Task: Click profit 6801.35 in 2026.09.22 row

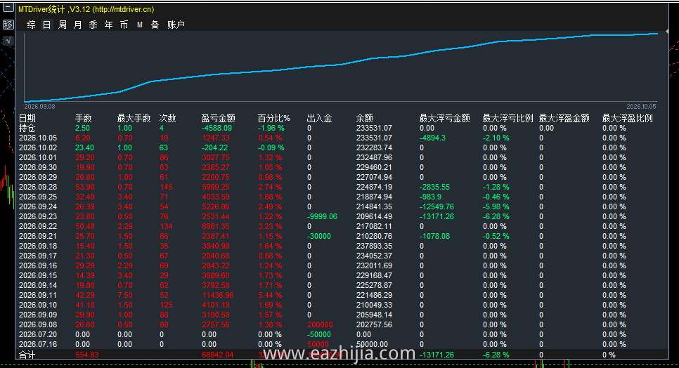Action: [x=216, y=226]
